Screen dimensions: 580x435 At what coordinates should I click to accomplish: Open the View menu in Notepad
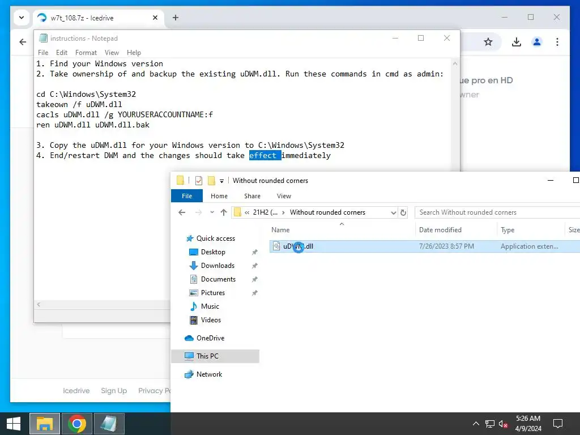tap(112, 53)
